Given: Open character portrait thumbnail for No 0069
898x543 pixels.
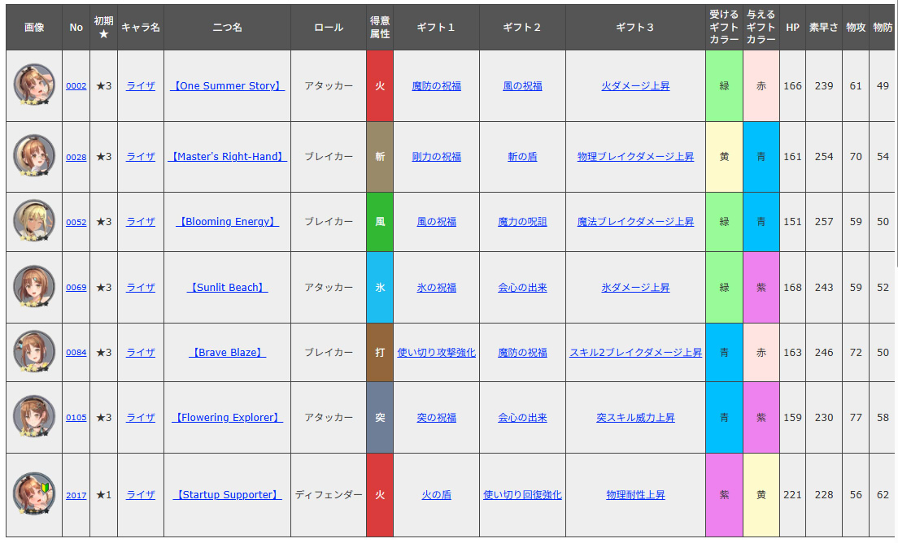Looking at the screenshot, I should [34, 286].
